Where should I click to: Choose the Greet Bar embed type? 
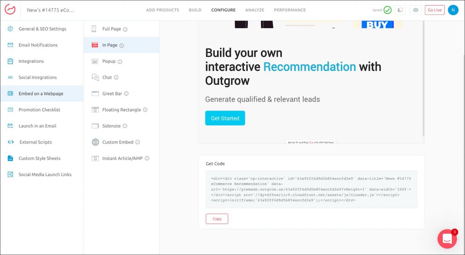click(112, 94)
